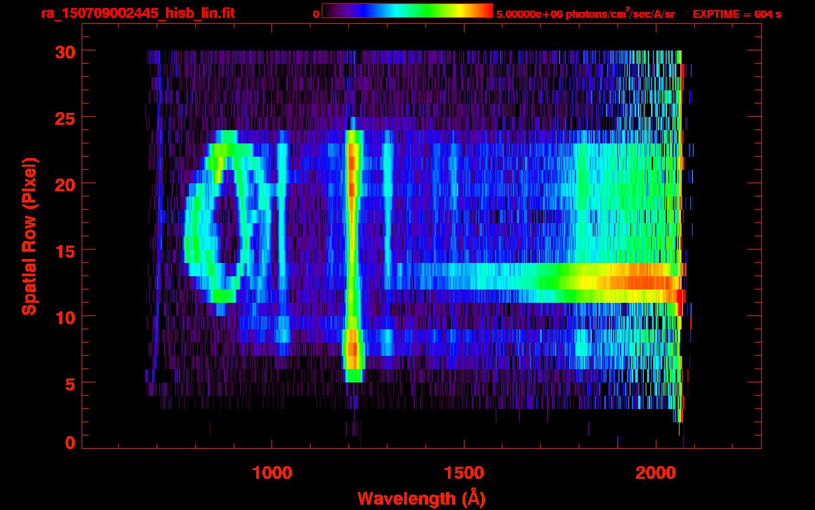Viewport: 815px width, 510px height.
Task: Click the bright vertical emission line near 1200 Å
Action: [352, 252]
